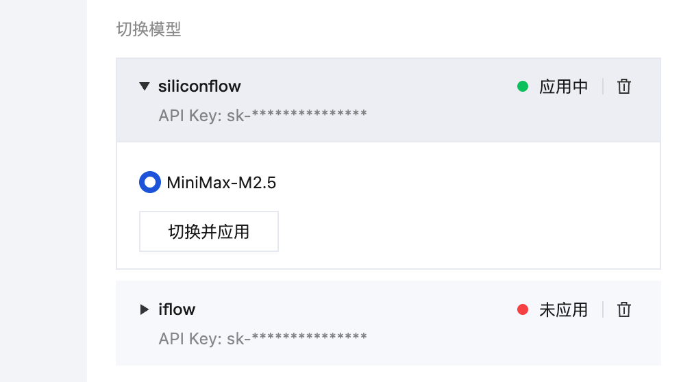The image size is (681, 382).
Task: Click the siliconflow provider name
Action: pos(199,86)
